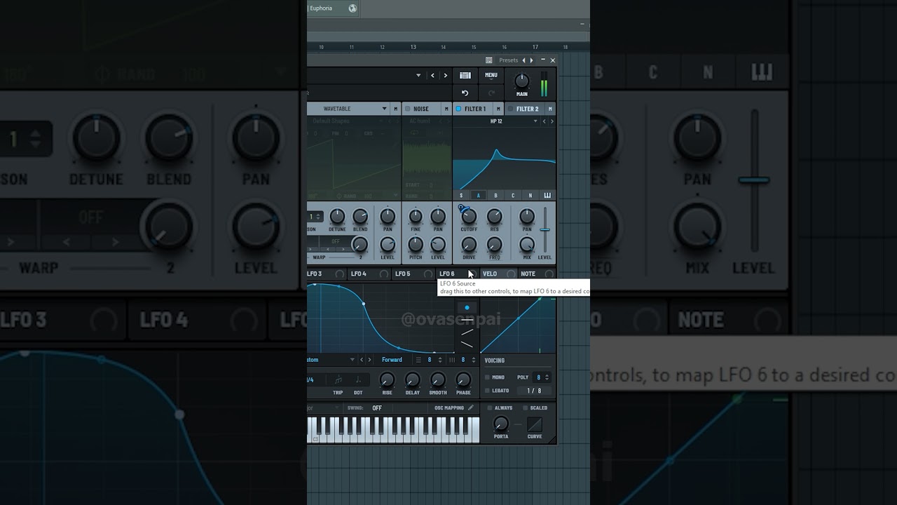Click the CURVE shape box
This screenshot has width=897, height=505.
(x=535, y=424)
